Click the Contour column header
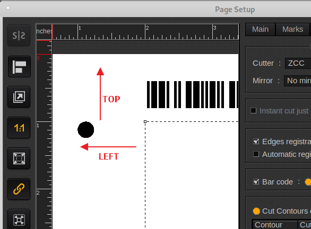Screen dimensions: 311x229 click(x=275, y=225)
